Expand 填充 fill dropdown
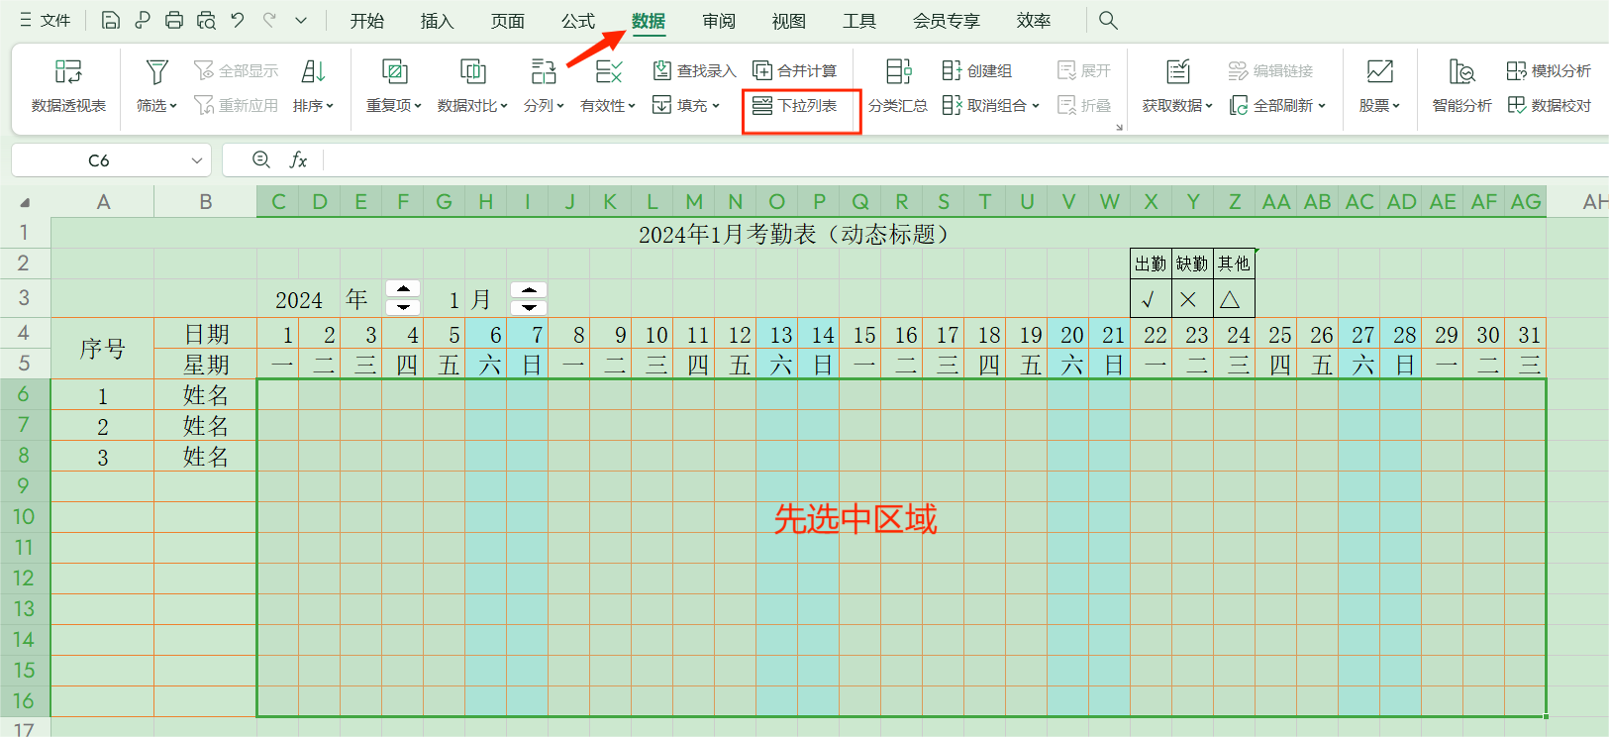 pyautogui.click(x=716, y=106)
